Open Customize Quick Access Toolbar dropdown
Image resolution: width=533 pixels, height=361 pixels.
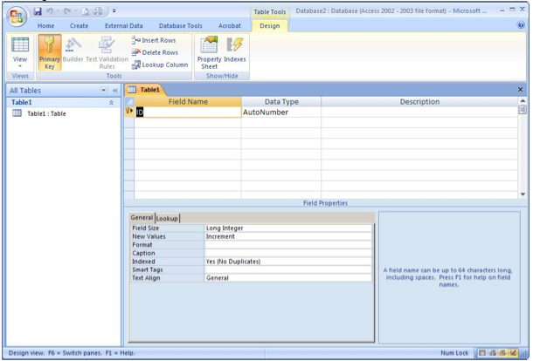pos(114,11)
